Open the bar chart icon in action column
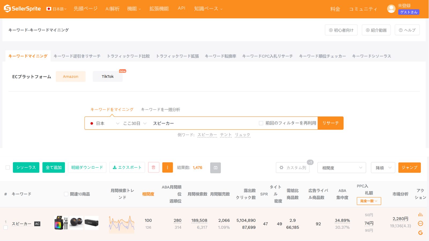 (420, 214)
